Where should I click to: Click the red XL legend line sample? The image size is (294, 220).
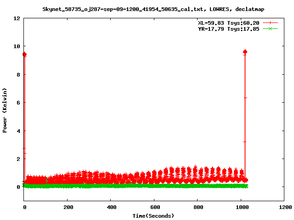270,23
